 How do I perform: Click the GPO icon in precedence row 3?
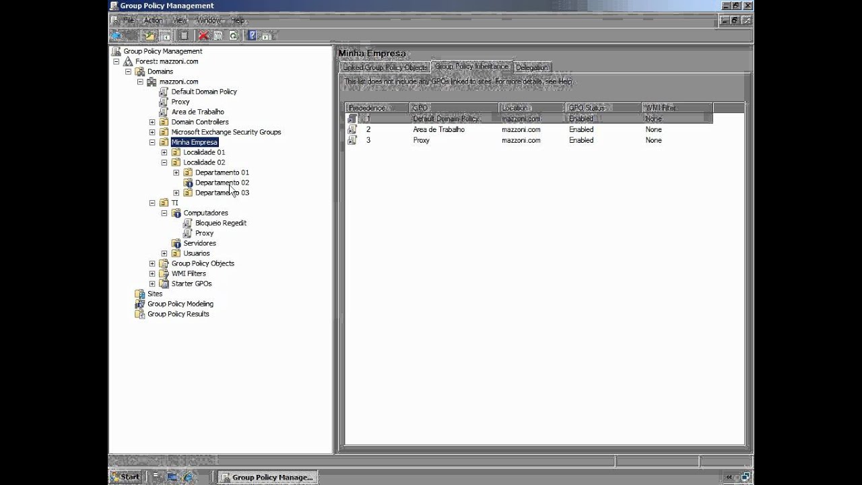pos(352,140)
